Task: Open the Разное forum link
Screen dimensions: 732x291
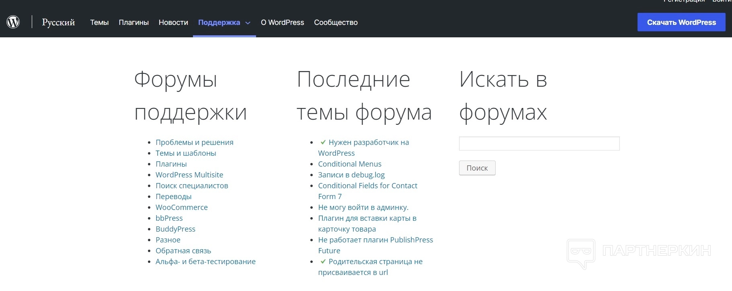Action: pos(168,240)
